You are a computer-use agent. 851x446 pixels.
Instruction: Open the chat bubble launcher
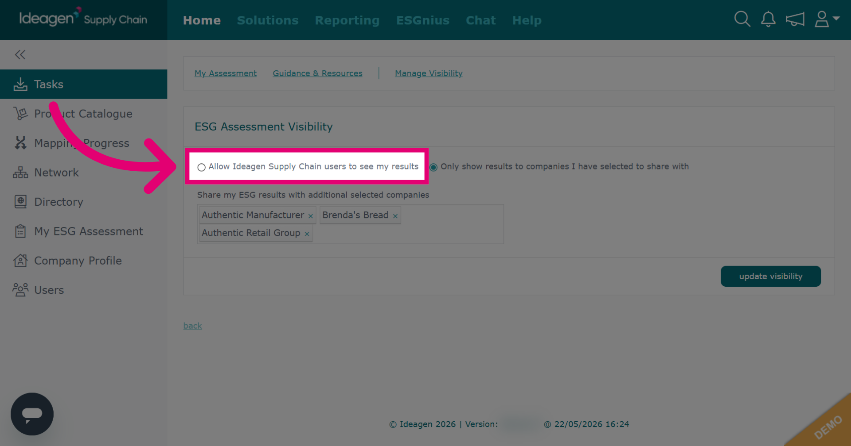point(32,414)
